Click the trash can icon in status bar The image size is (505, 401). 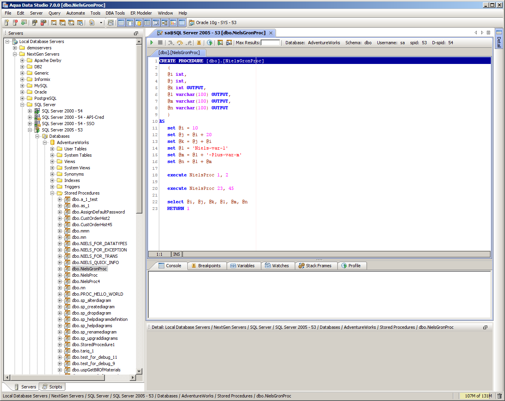(x=499, y=396)
